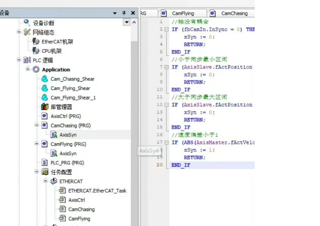This screenshot has width=320, height=226.
Task: Collapse the CamChasing (PRG) tree node
Action: point(37,125)
